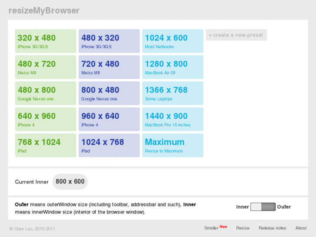Screen dimensions: 316x237
Task: Click the Maximum resize preset
Action: click(x=173, y=145)
